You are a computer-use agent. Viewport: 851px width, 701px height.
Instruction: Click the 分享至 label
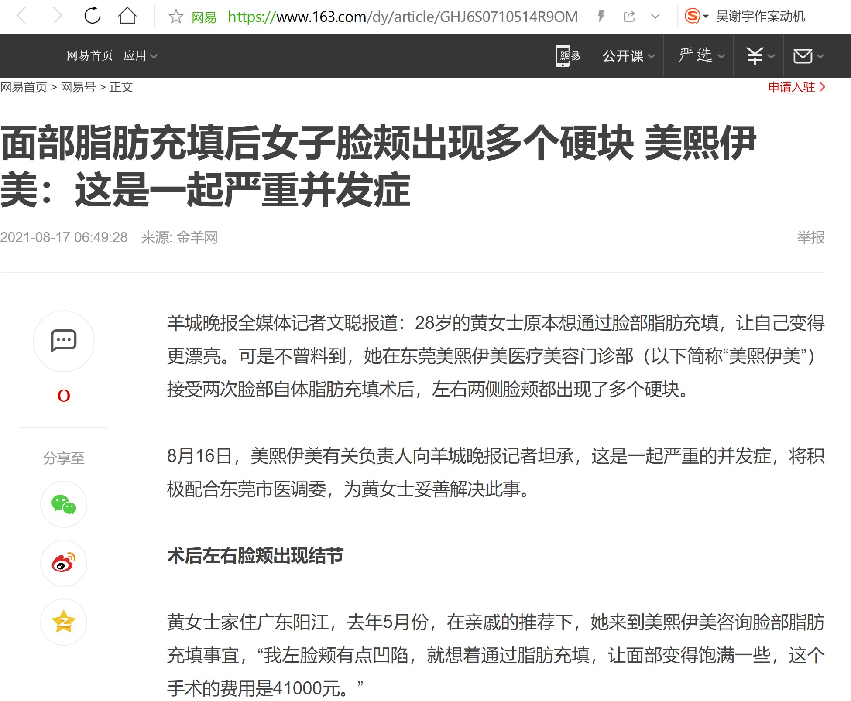coord(64,458)
